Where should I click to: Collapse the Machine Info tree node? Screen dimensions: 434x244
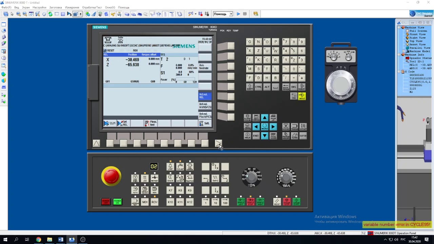pyautogui.click(x=399, y=55)
